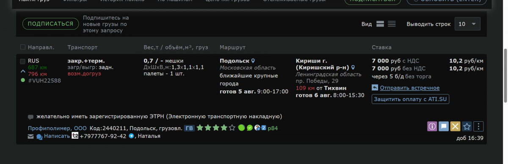Screen dimensions: 508x164
Task: Open the four-star company rating
Action: coord(215,127)
